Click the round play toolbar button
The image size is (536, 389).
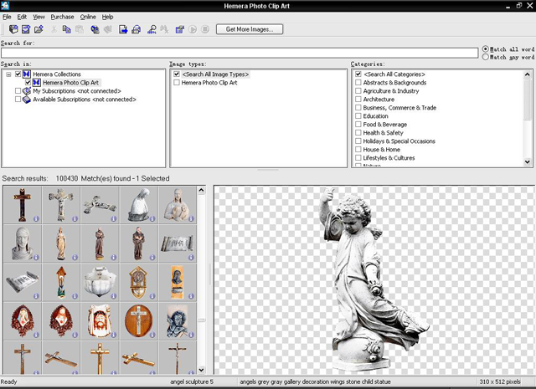(x=193, y=29)
